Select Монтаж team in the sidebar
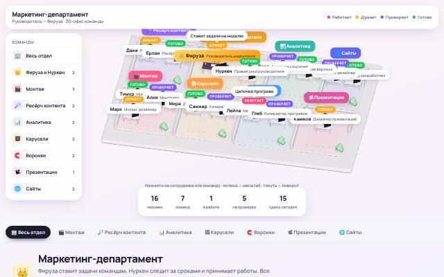Viewport: 444px width, 277px height. click(44, 89)
